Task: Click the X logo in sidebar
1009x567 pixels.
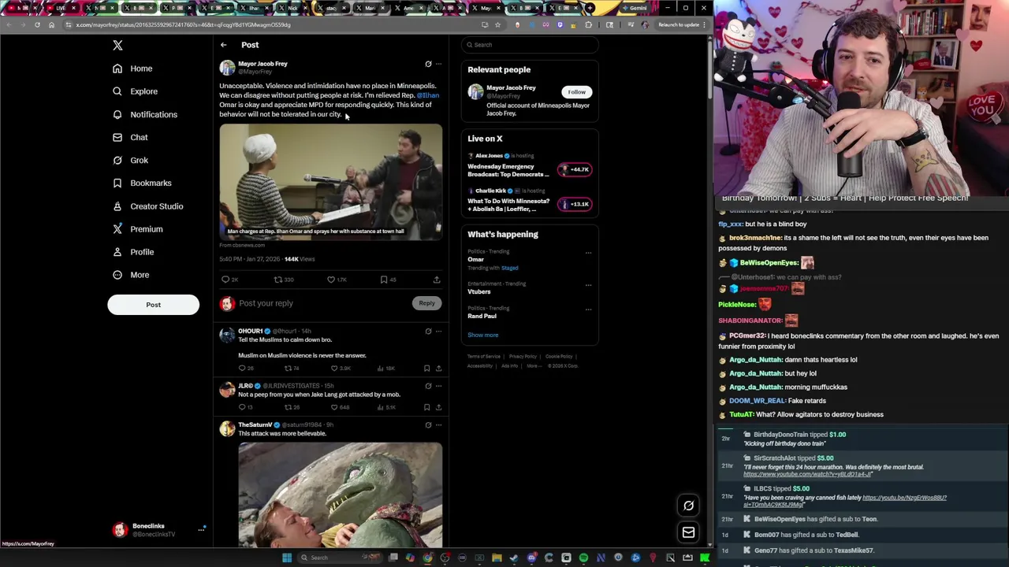Action: pyautogui.click(x=117, y=46)
